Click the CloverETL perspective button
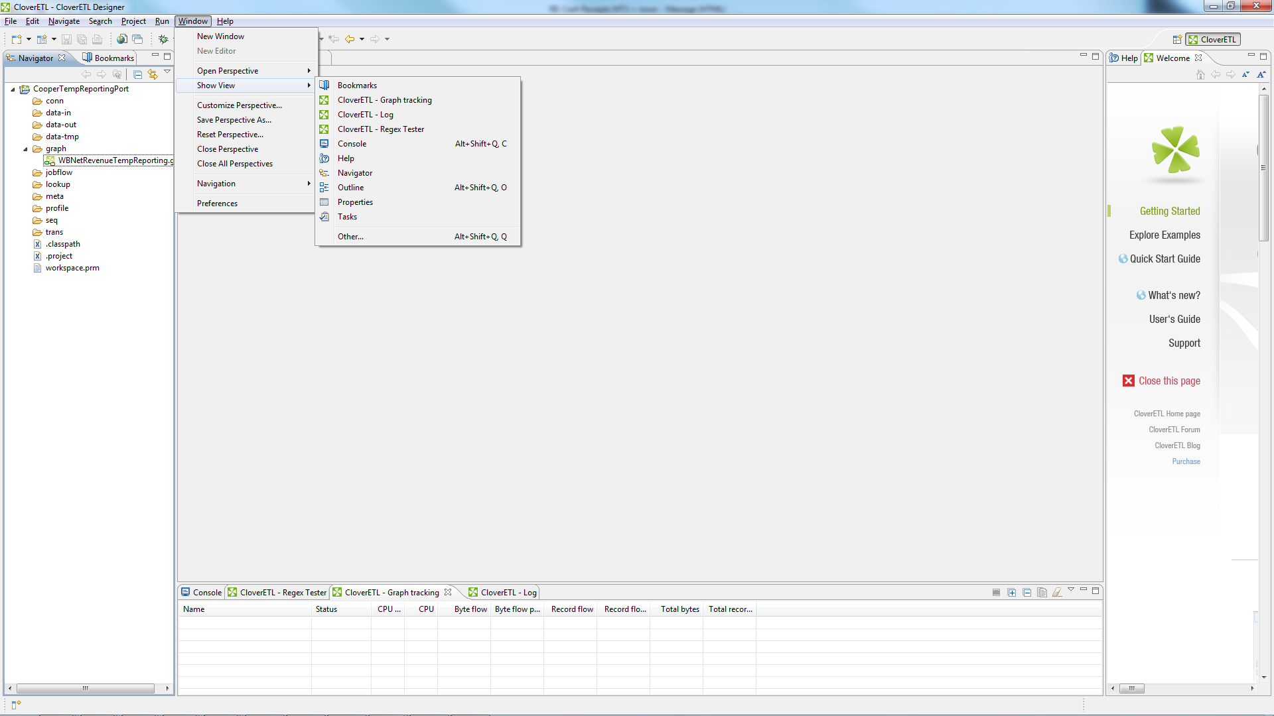Screen dimensions: 1274x716 [x=1213, y=39]
